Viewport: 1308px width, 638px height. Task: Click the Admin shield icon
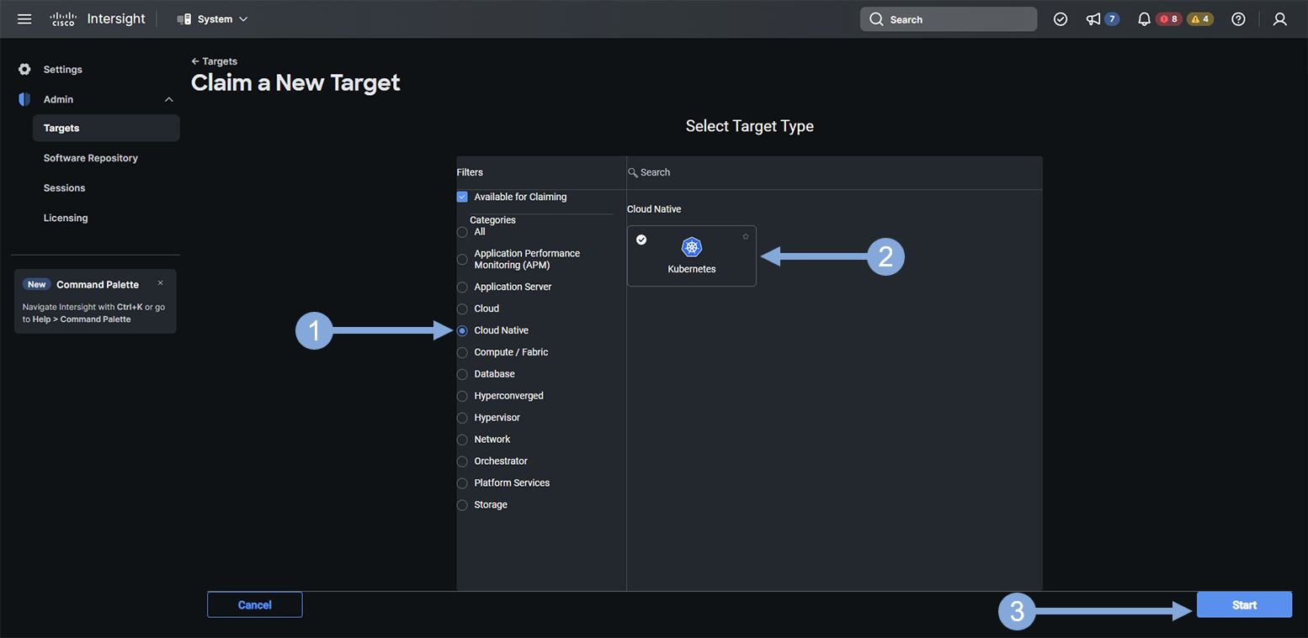pos(24,99)
